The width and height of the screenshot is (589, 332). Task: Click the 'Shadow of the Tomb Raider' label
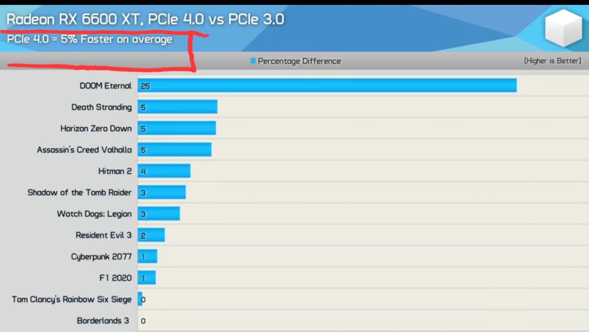click(x=79, y=193)
